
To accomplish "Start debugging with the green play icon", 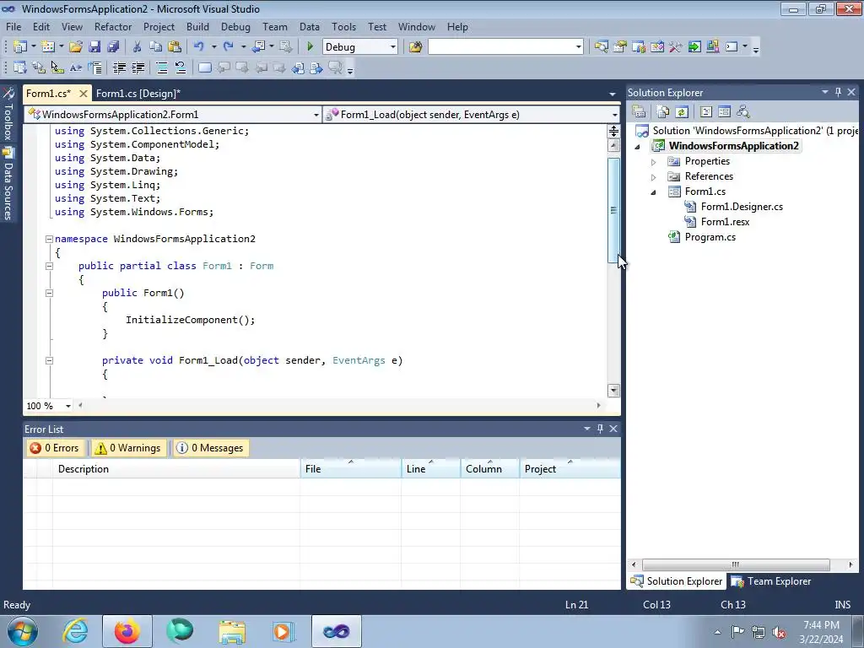I will (310, 47).
